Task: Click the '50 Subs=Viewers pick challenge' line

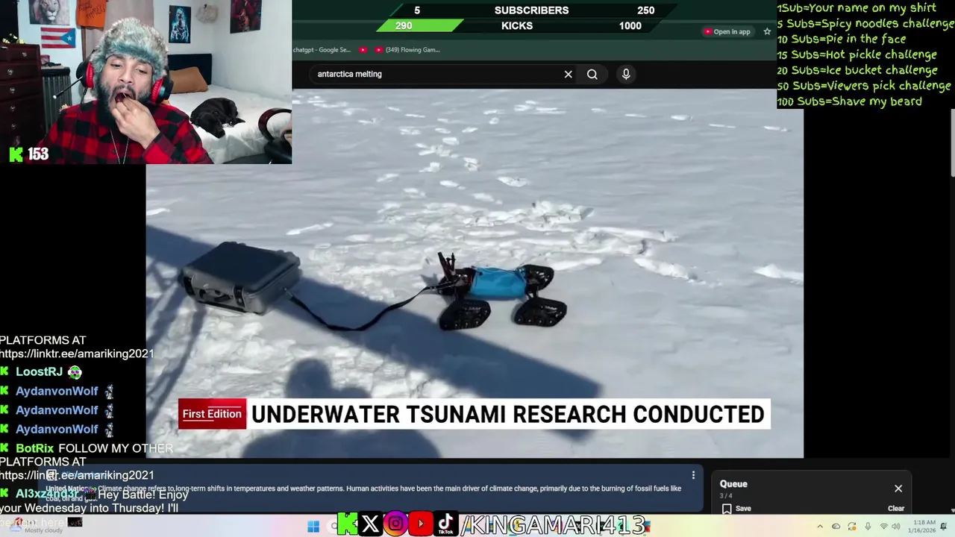Action: click(864, 86)
